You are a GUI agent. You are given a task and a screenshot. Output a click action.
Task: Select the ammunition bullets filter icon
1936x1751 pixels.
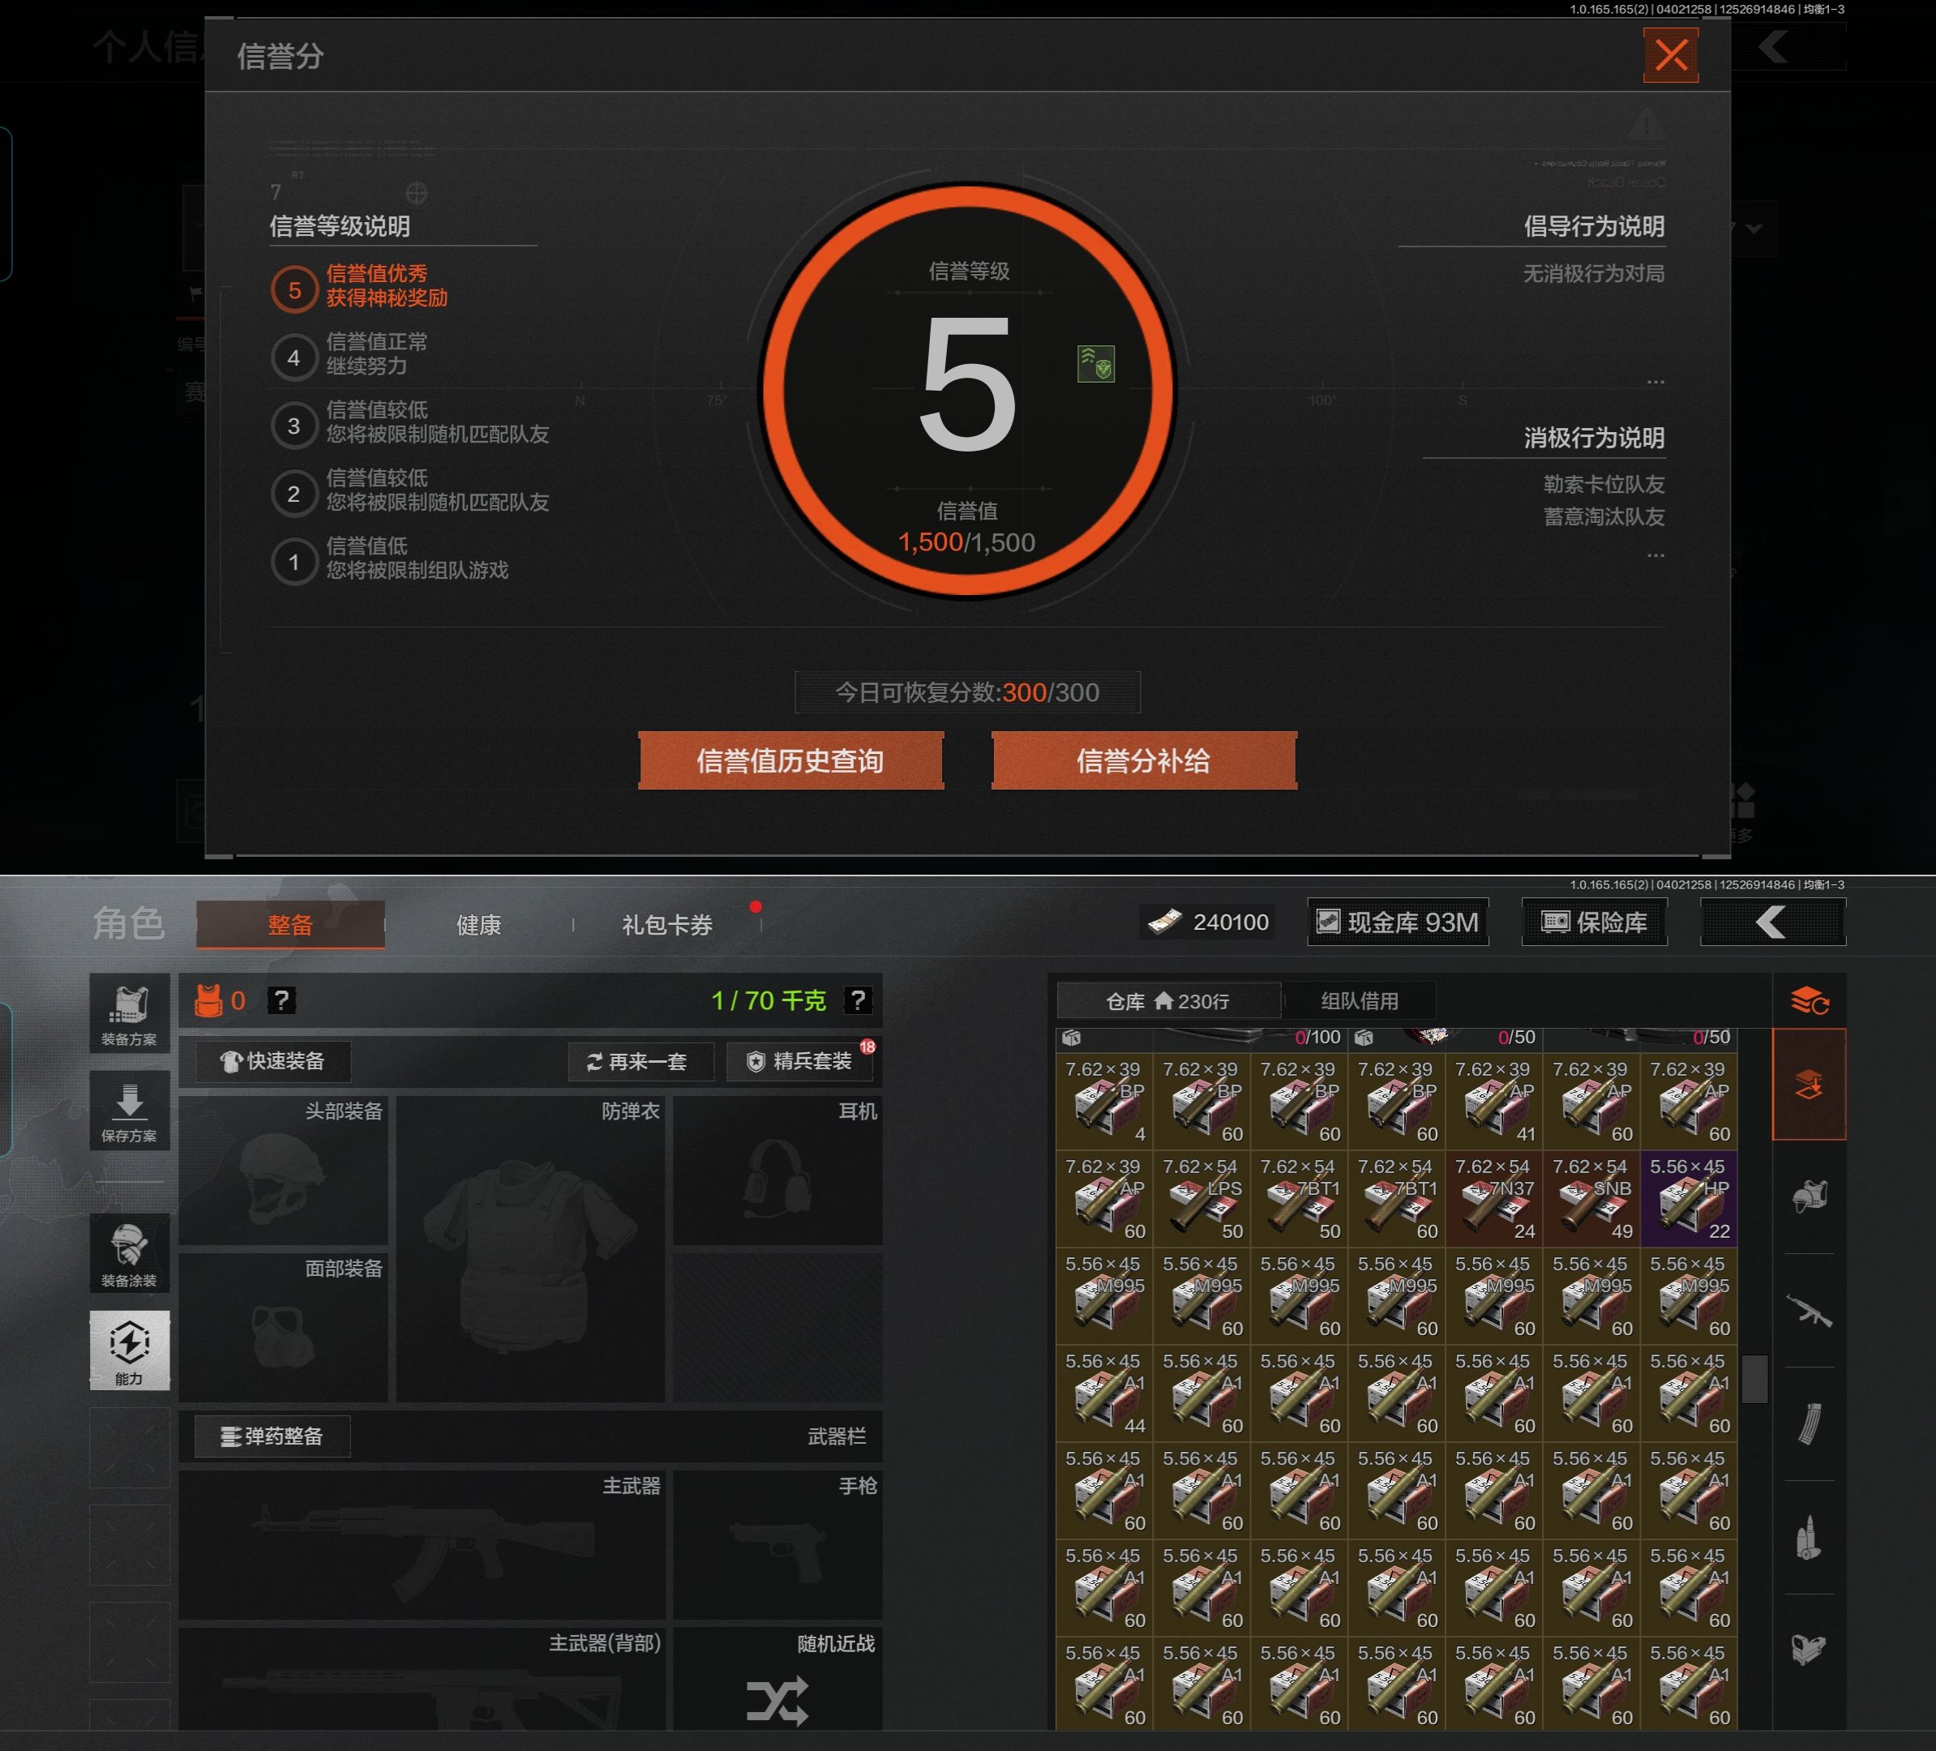click(x=1810, y=1537)
